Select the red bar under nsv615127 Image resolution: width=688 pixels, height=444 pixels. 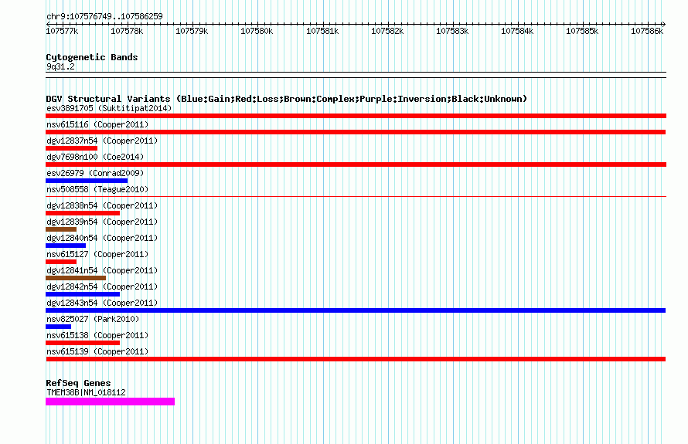coord(61,262)
